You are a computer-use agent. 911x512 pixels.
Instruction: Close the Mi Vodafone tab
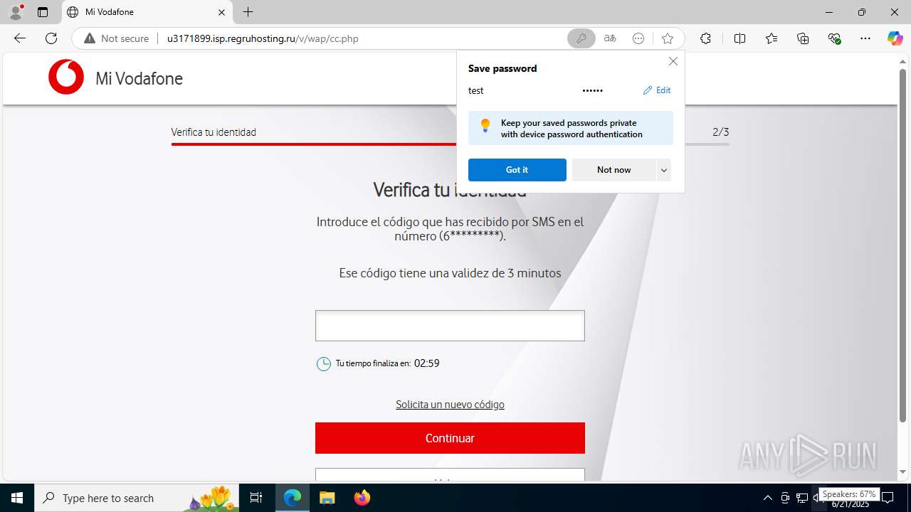tap(221, 12)
